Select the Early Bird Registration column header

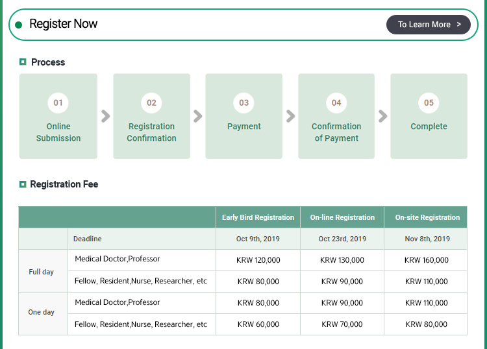point(258,217)
